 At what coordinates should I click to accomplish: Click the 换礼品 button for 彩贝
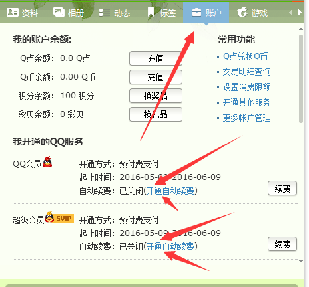[x=156, y=114]
